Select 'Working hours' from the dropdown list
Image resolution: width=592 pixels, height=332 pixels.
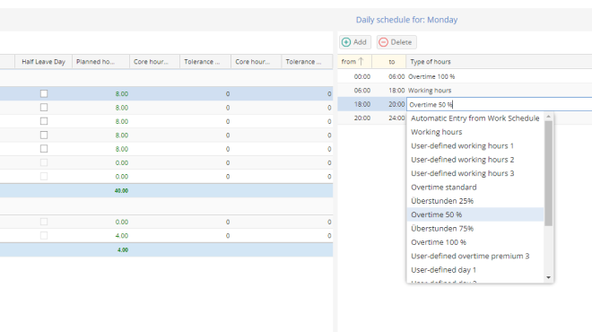point(475,132)
